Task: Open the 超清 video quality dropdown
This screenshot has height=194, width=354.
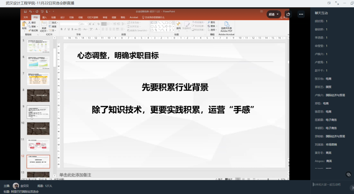Action: pyautogui.click(x=274, y=14)
